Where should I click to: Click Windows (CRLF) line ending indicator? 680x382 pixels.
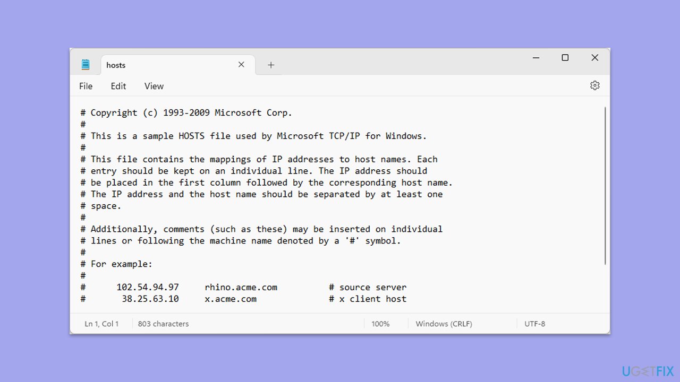click(444, 324)
